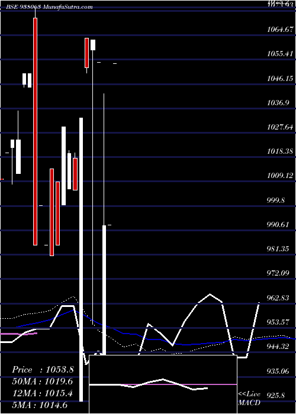Click the 12MA : 1015.4 readout
This screenshot has height=414, width=296.
[42, 393]
